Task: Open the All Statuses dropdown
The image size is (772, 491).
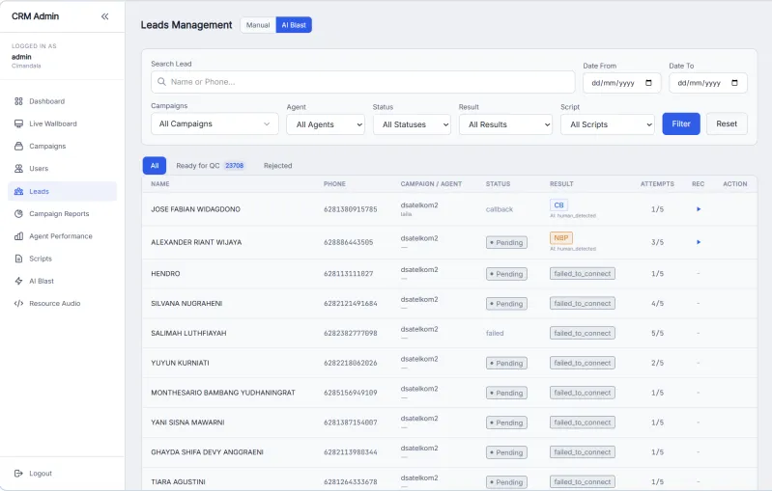Action: click(x=412, y=124)
